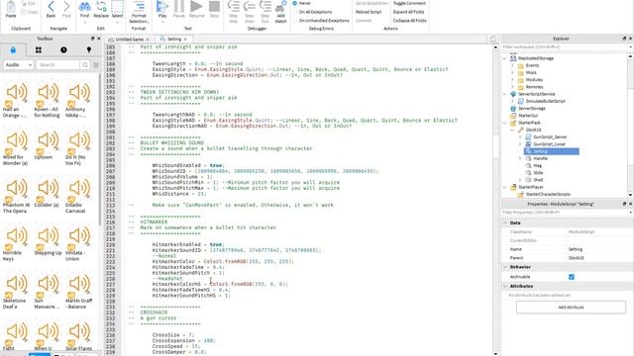Collapse the Glock18 tool node

[513, 130]
